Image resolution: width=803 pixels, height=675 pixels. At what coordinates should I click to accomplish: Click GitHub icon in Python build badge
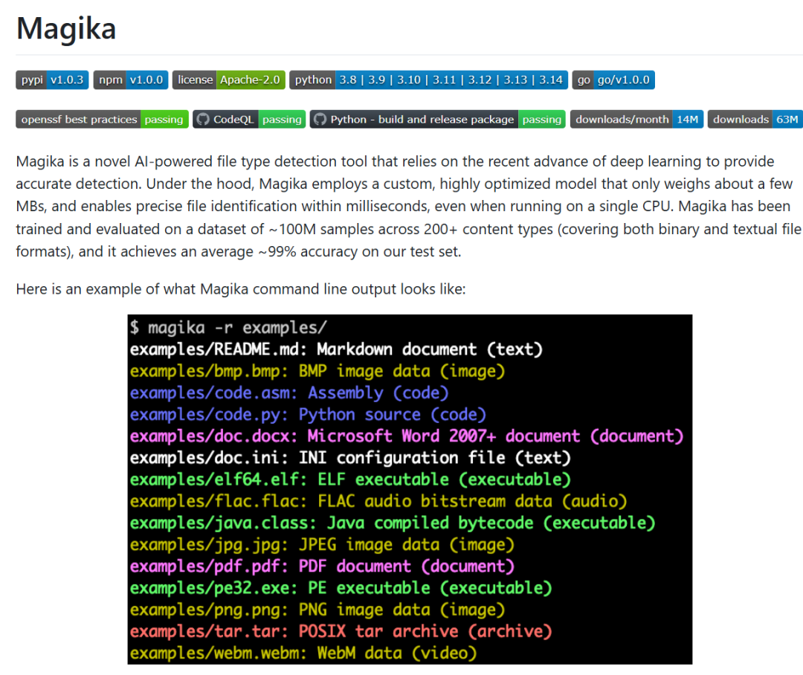point(320,120)
